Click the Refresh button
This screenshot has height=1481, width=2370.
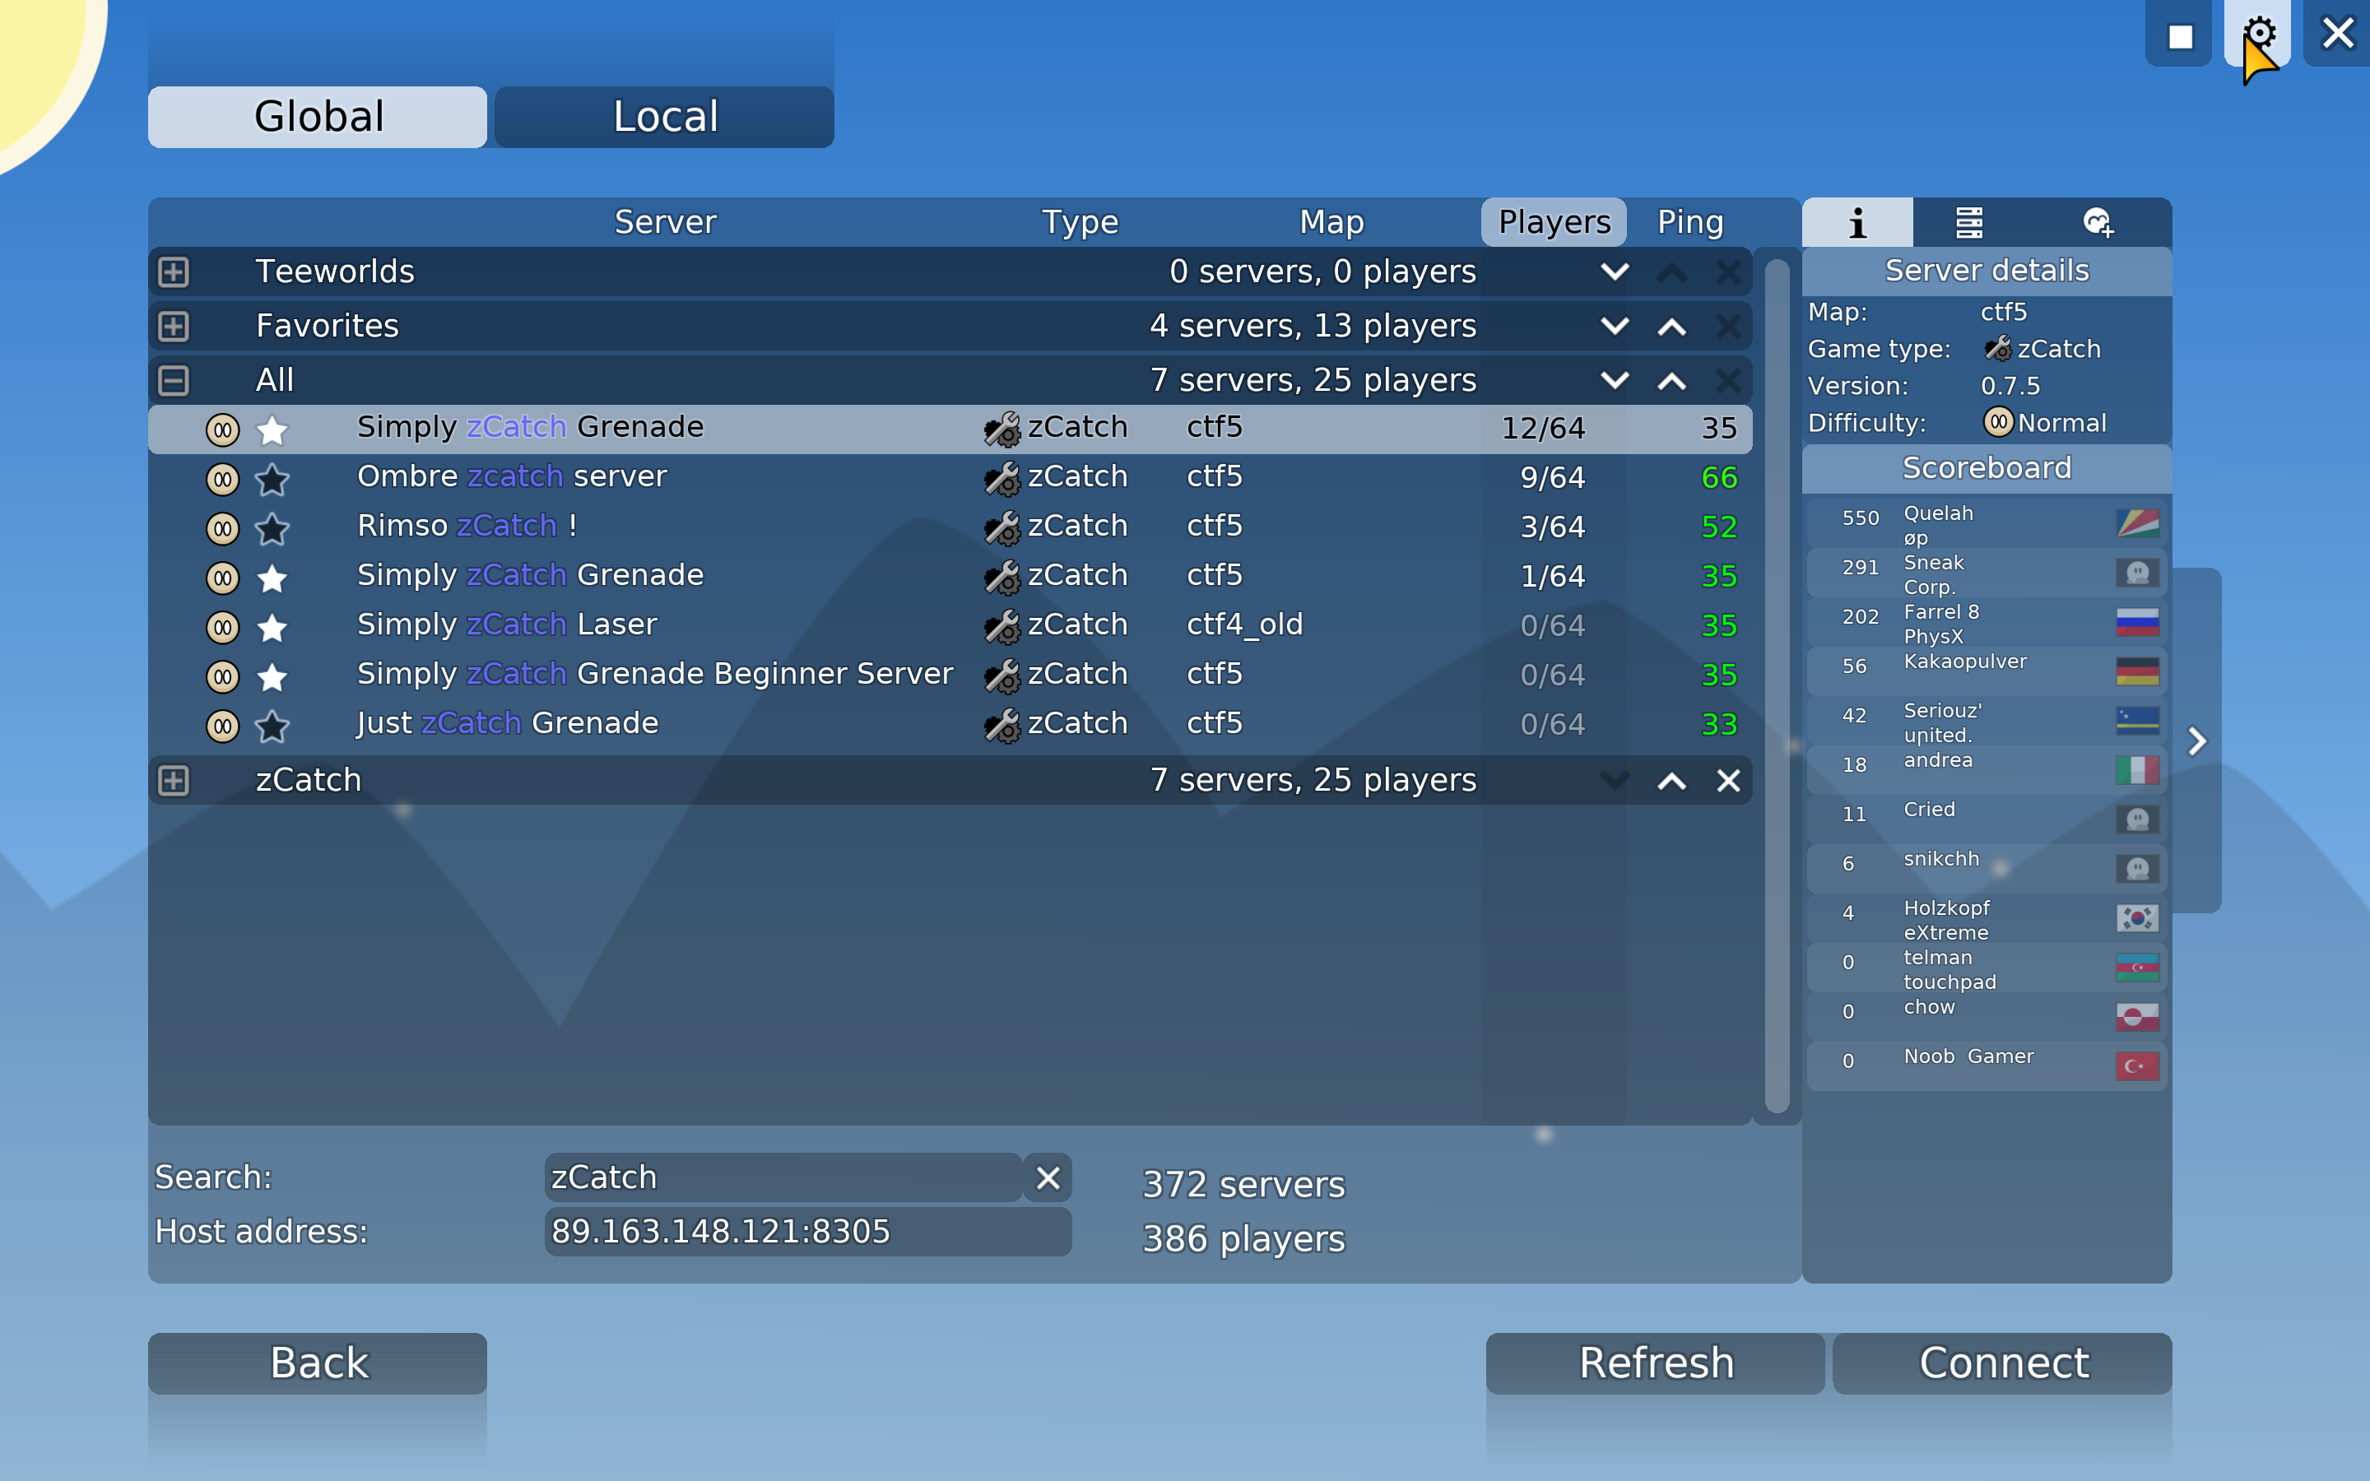pyautogui.click(x=1655, y=1363)
